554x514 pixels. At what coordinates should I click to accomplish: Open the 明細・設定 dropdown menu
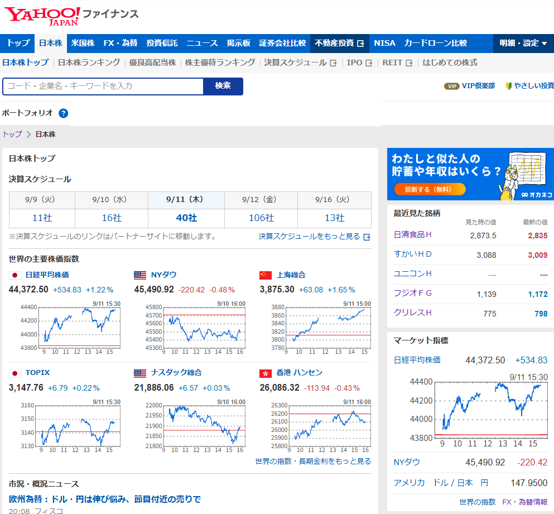click(x=523, y=43)
